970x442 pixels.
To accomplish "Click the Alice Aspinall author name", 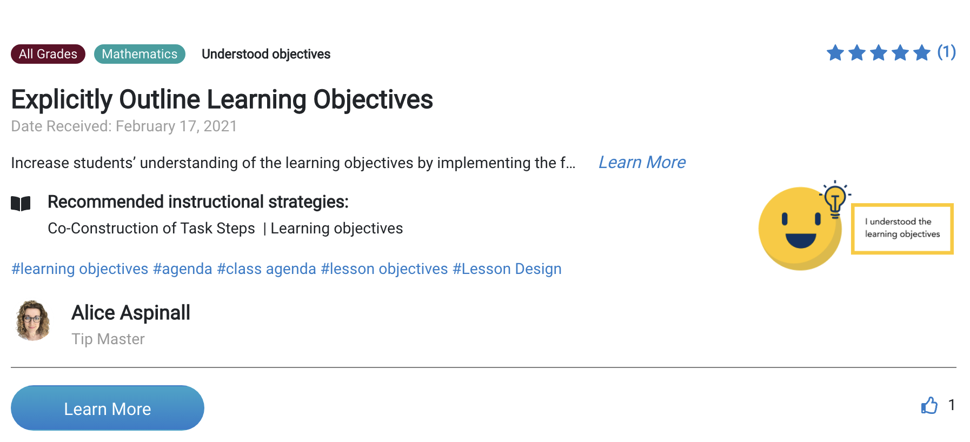I will 131,313.
